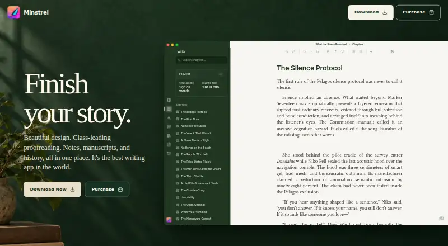Apply Heading 3 from the editor toolbar
Viewport: 448px width, 246px height.
tap(318, 51)
